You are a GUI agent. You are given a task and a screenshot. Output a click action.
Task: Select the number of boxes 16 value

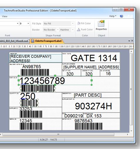pyautogui.click(x=108, y=73)
